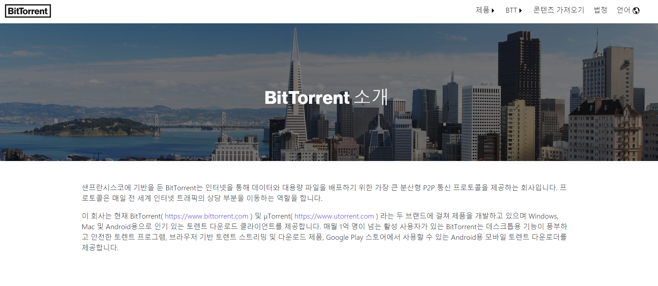Click the globe icon next to 언어
The width and height of the screenshot is (658, 286).
tap(636, 11)
